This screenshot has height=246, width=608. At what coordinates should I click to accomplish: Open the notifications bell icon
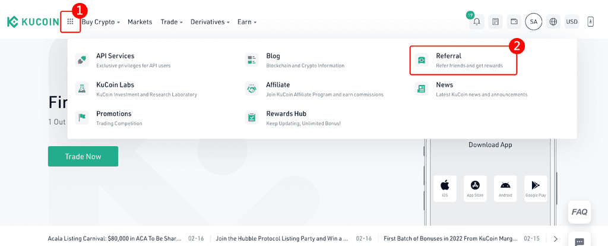[x=477, y=22]
